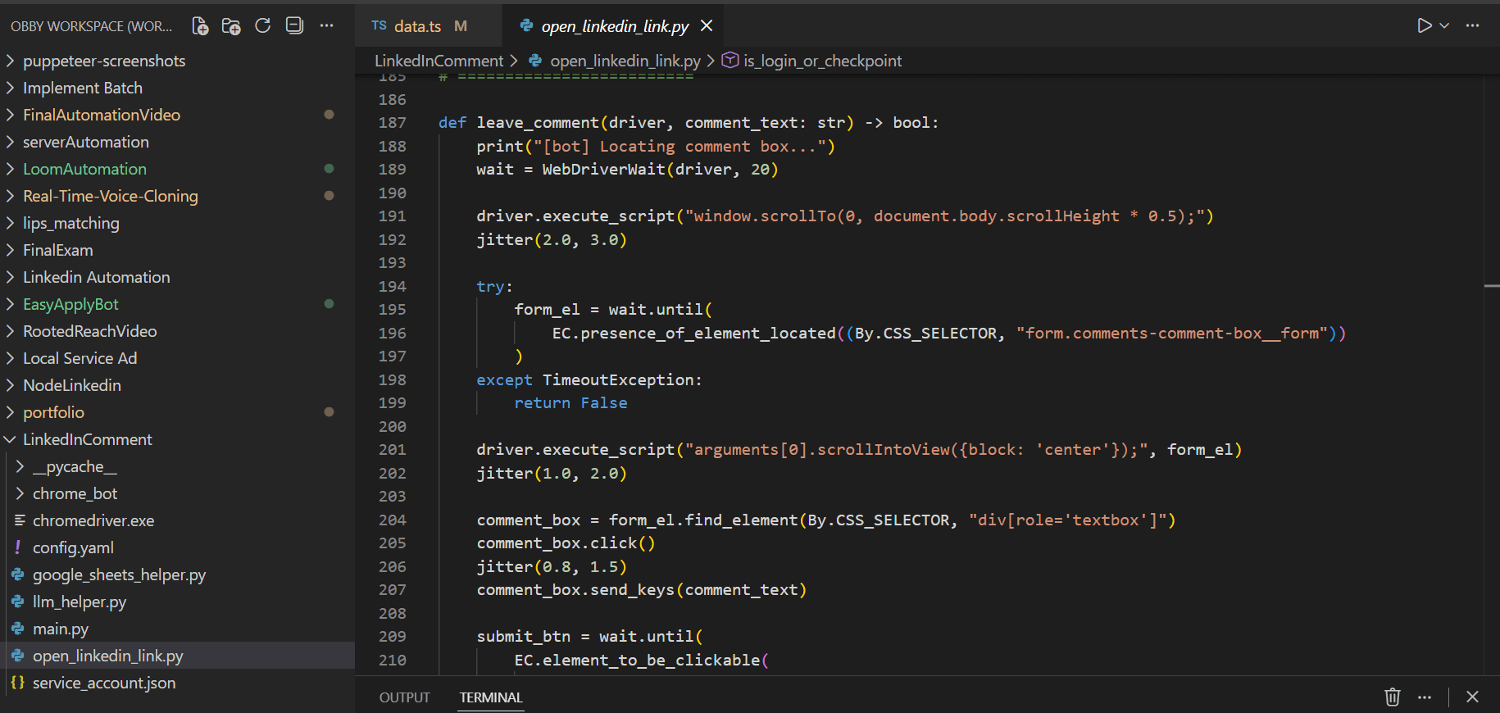
Task: Click LinkedInComment in the breadcrumb
Action: 439,61
